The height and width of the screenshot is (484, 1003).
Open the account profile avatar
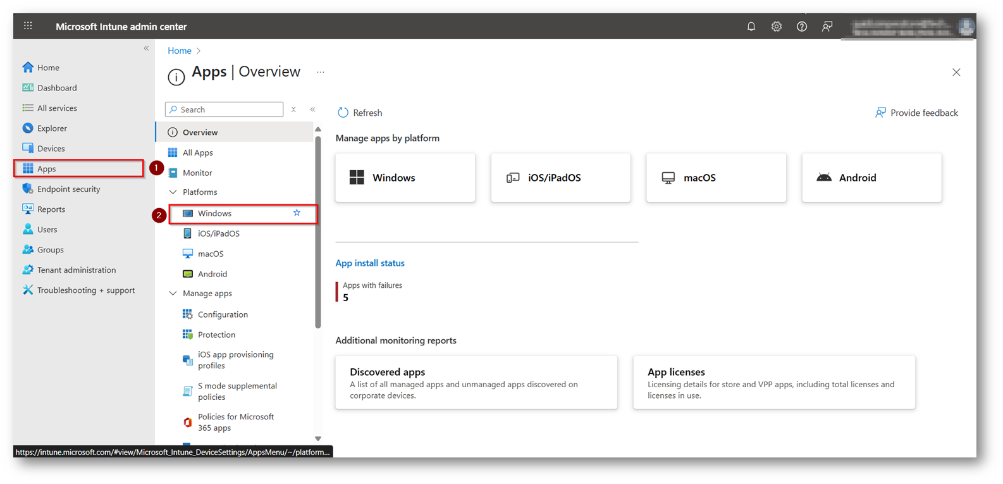[x=966, y=27]
